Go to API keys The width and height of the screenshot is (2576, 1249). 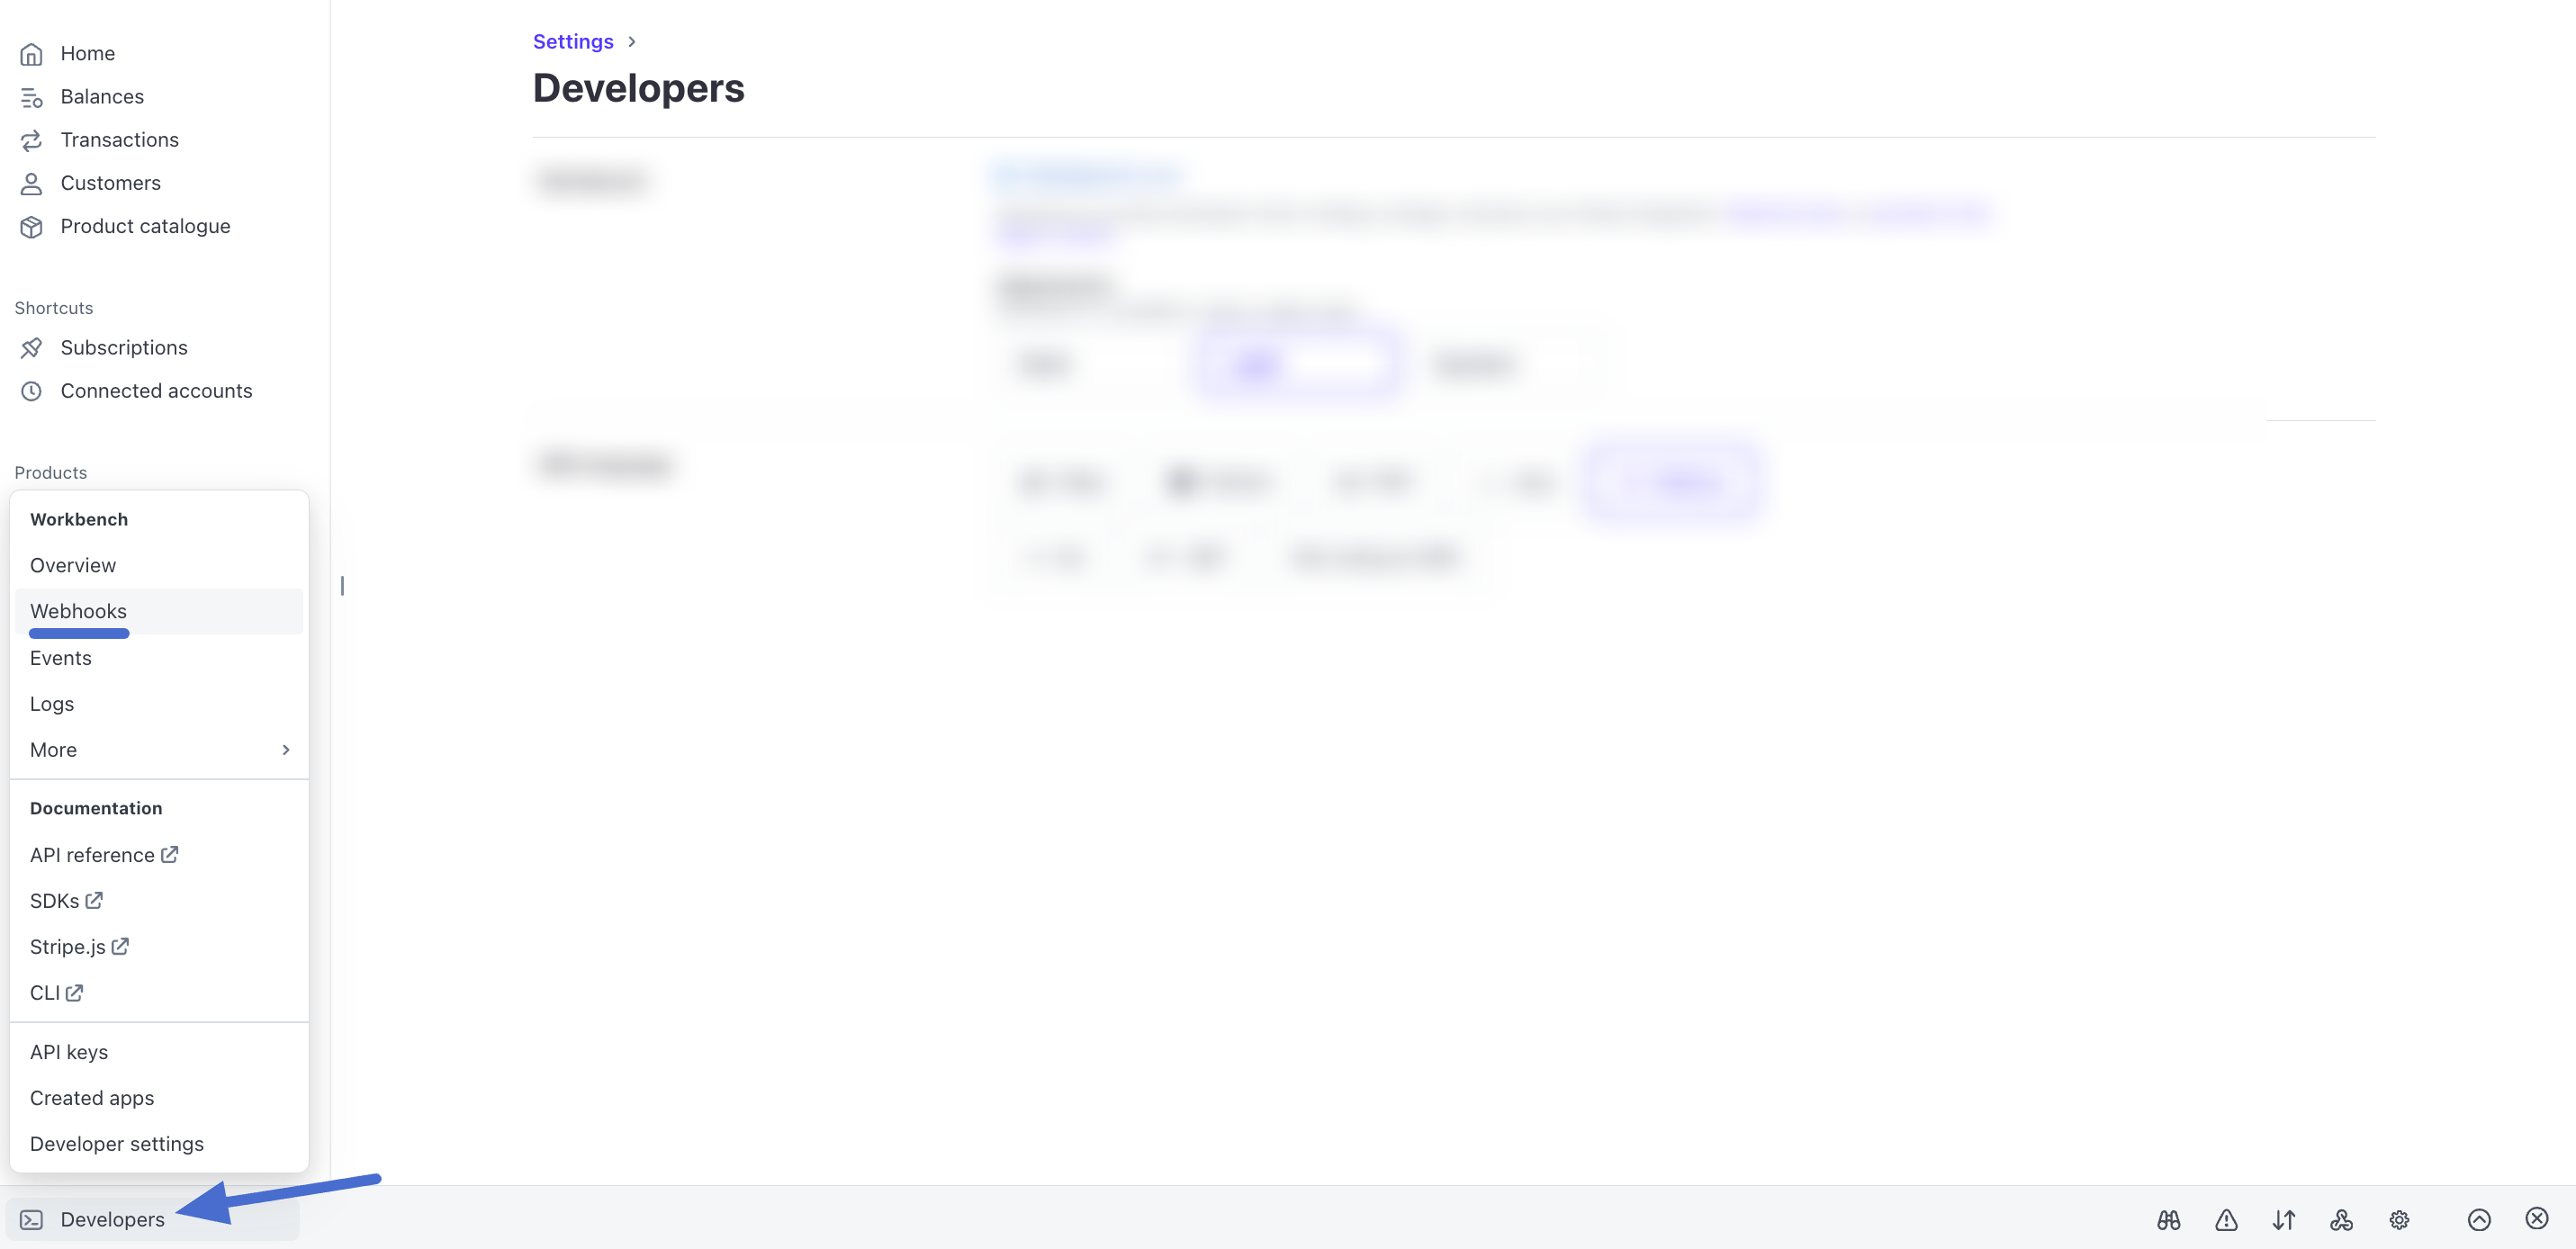click(69, 1052)
